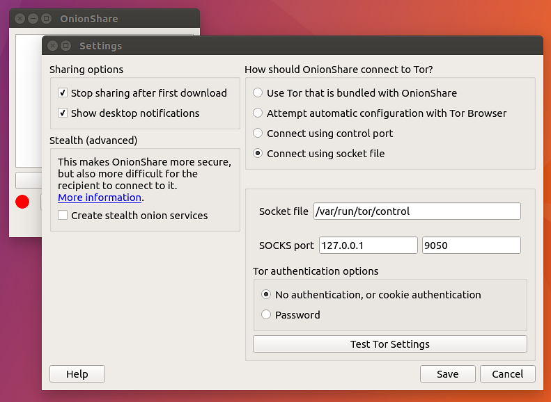Focus the Socket file path field
This screenshot has width=551, height=402.
point(417,211)
